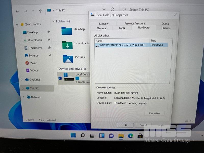Switch to the Security tab
Screen dimensions: 204x153
point(104,24)
